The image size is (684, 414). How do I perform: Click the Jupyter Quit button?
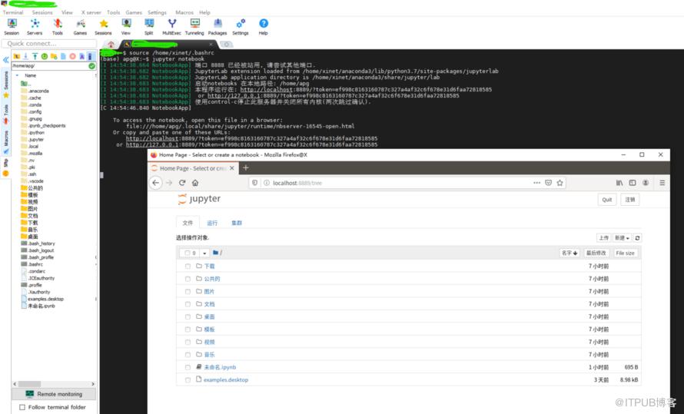click(607, 200)
